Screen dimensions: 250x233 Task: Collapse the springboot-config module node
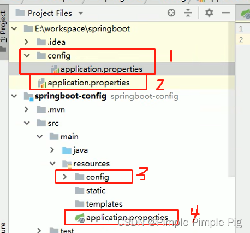click(14, 96)
